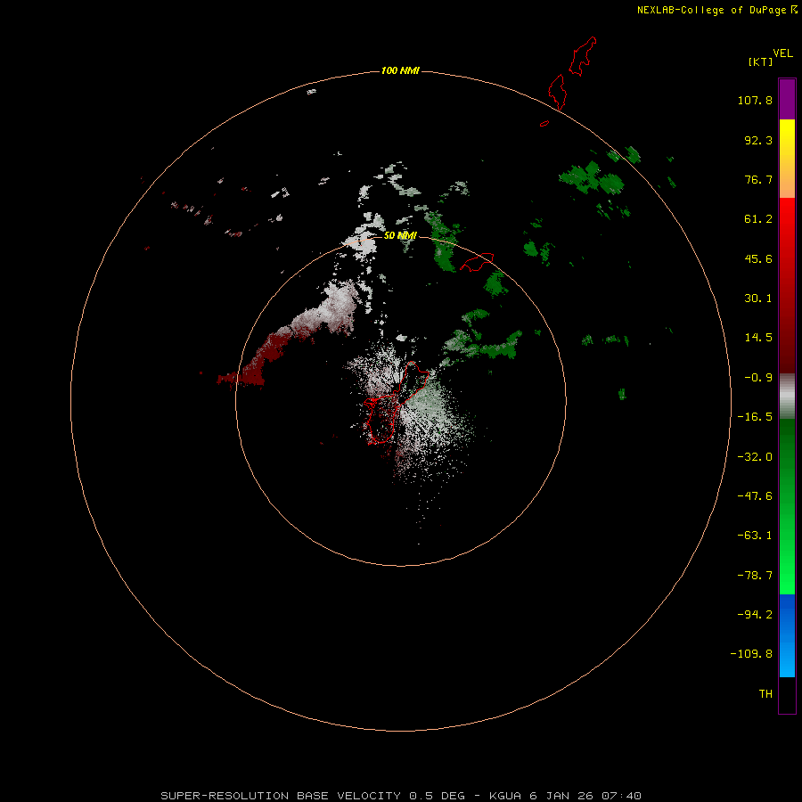Click the 50 NMI range ring label
This screenshot has height=802, width=802.
[x=400, y=235]
